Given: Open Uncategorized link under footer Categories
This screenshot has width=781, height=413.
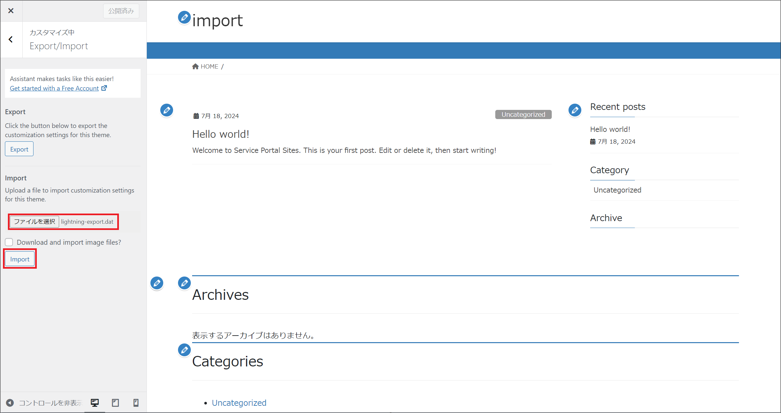Looking at the screenshot, I should pyautogui.click(x=239, y=403).
